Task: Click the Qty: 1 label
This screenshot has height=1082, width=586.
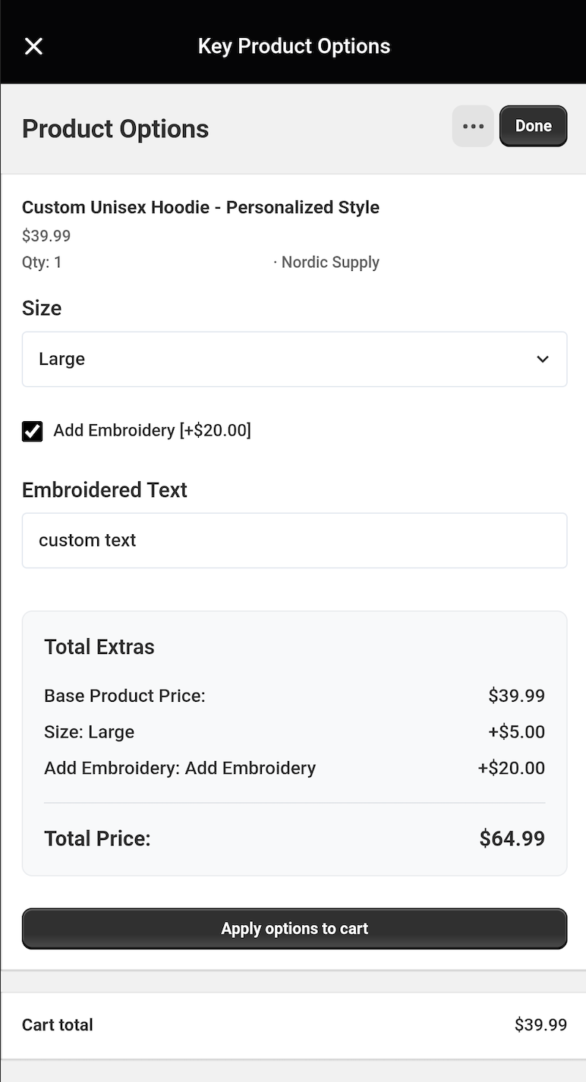Action: coord(42,262)
